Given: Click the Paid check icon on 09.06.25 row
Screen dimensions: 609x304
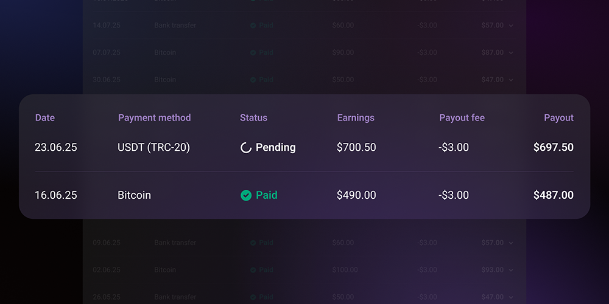Looking at the screenshot, I should tap(253, 243).
